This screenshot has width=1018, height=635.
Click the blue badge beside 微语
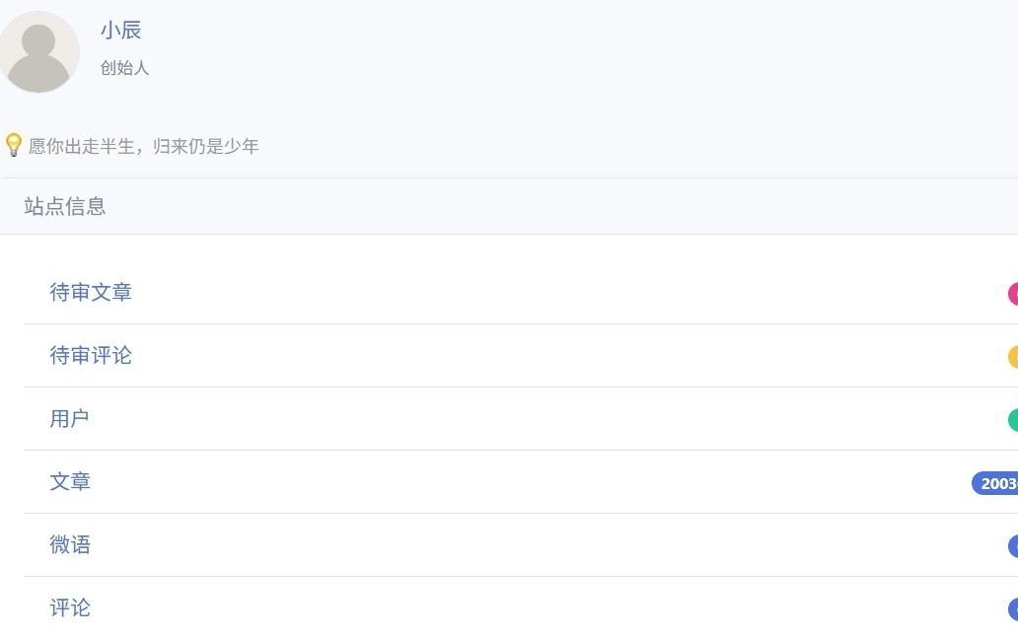click(1013, 546)
